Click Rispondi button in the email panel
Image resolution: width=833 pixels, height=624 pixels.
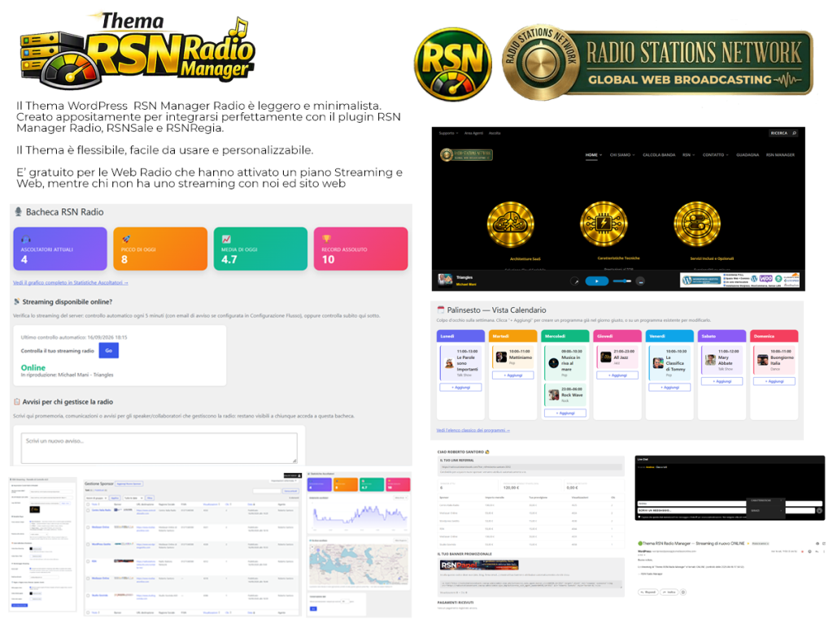648,592
